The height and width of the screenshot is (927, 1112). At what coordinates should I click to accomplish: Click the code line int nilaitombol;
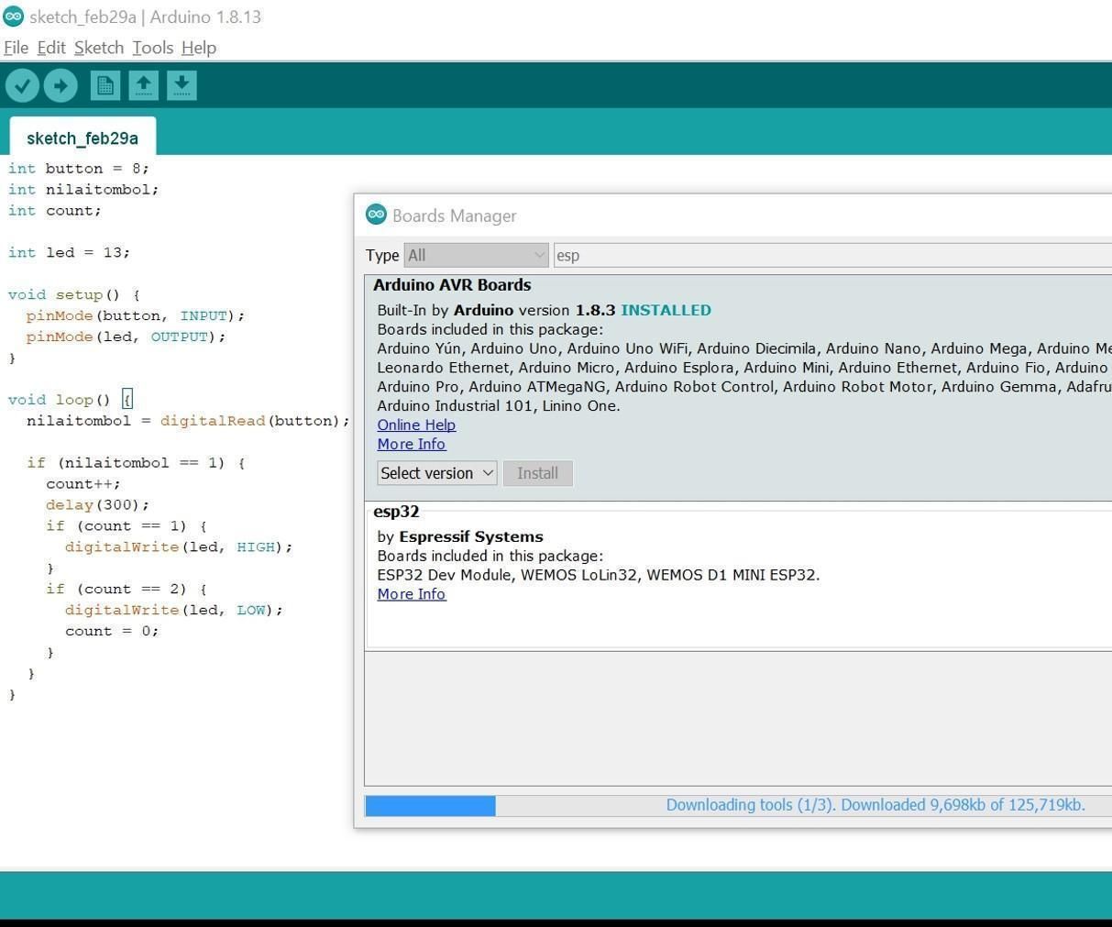[x=83, y=190]
